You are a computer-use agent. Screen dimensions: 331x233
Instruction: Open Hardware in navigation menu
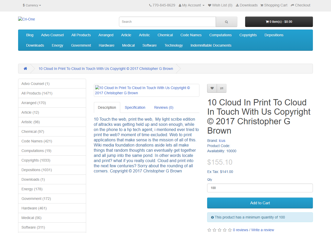coord(107,45)
